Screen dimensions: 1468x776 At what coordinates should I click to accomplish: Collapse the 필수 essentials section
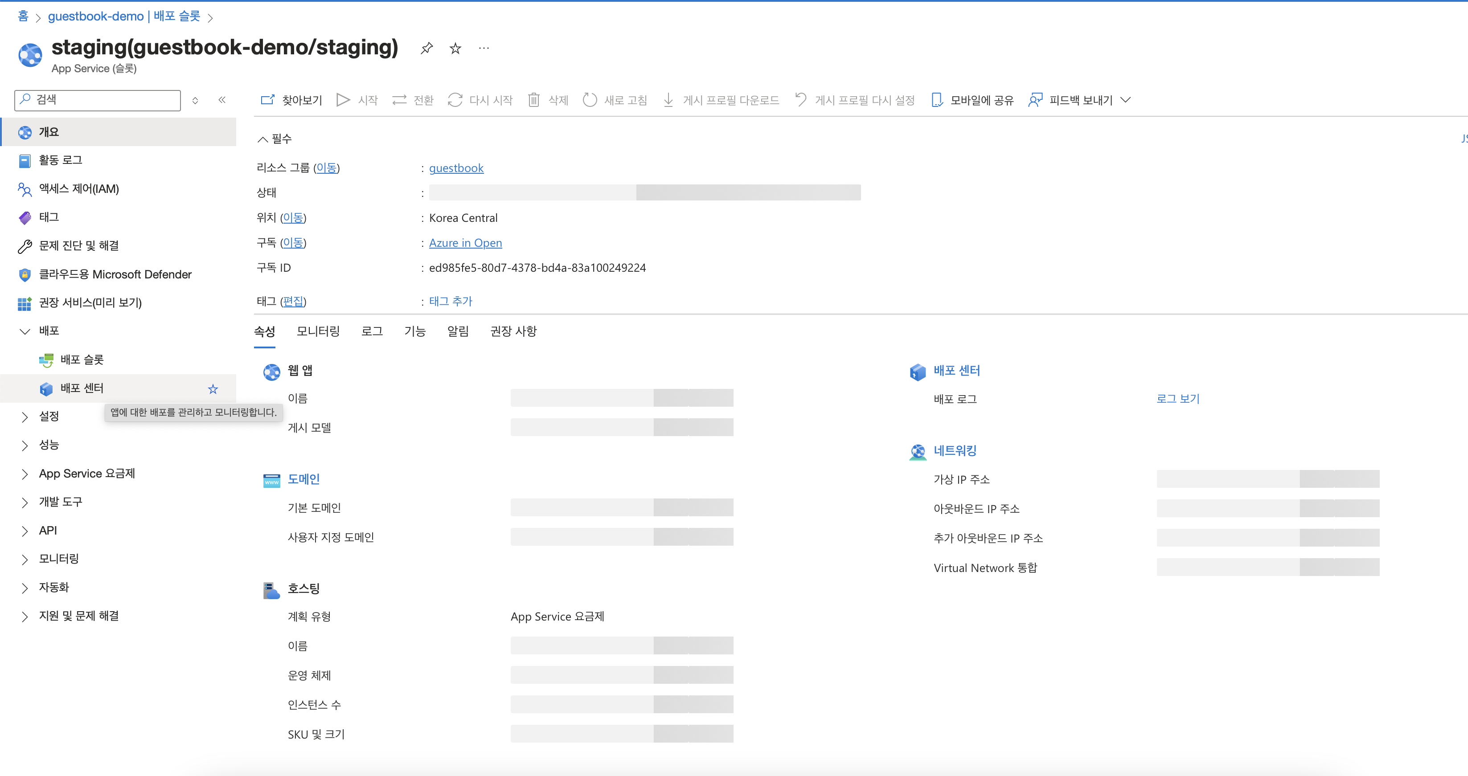pyautogui.click(x=262, y=139)
